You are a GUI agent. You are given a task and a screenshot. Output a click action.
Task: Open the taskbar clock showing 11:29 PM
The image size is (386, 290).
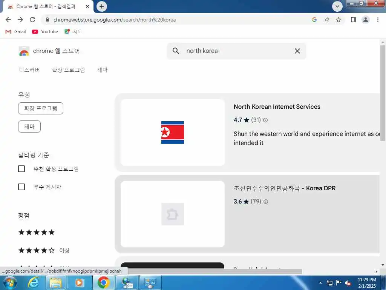[367, 283]
